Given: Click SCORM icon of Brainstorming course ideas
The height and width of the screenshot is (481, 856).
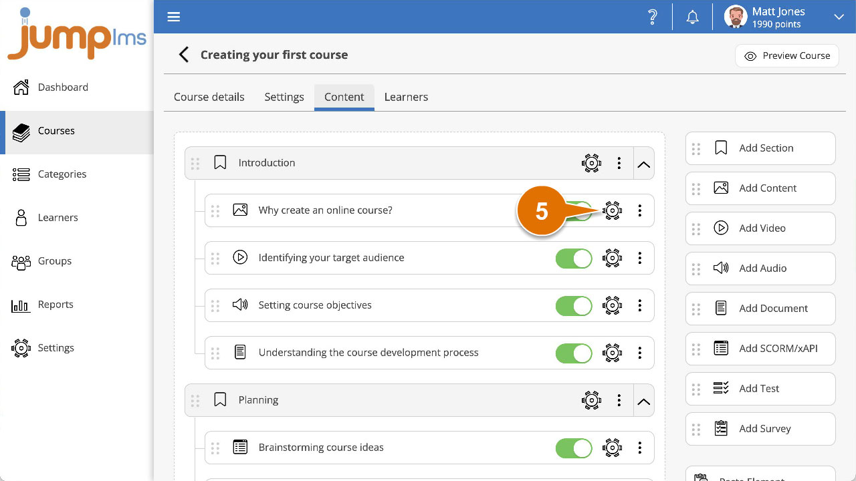Looking at the screenshot, I should click(240, 447).
